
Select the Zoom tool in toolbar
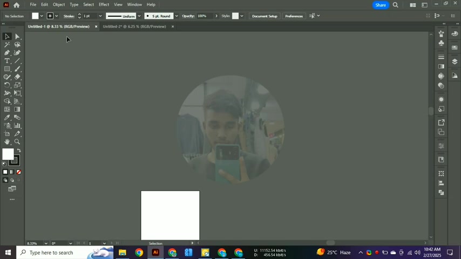point(17,142)
